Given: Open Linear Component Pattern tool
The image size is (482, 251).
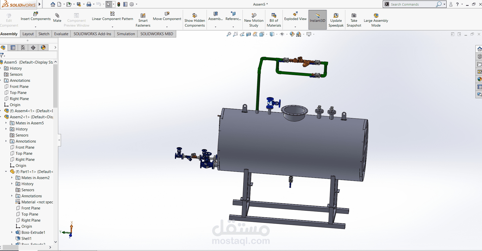Looking at the screenshot, I should pos(112,16).
